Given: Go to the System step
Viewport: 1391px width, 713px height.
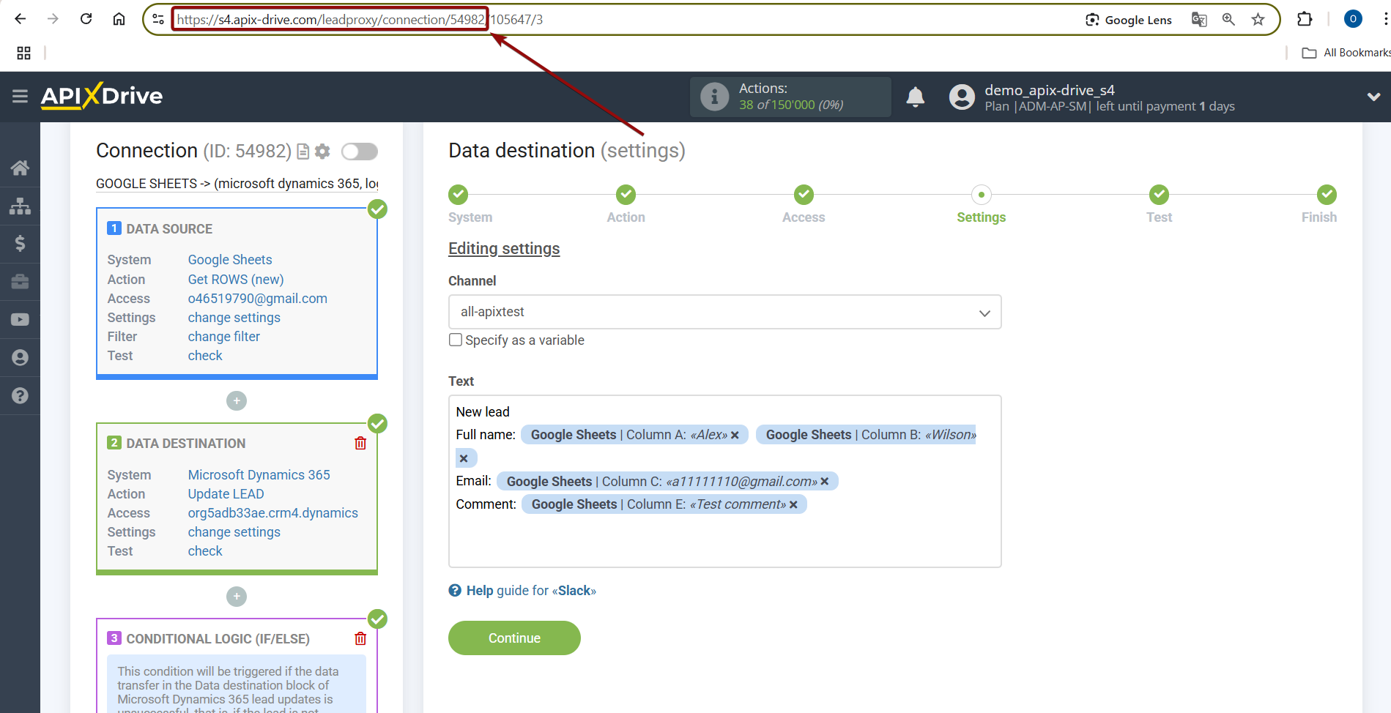Looking at the screenshot, I should pos(459,195).
